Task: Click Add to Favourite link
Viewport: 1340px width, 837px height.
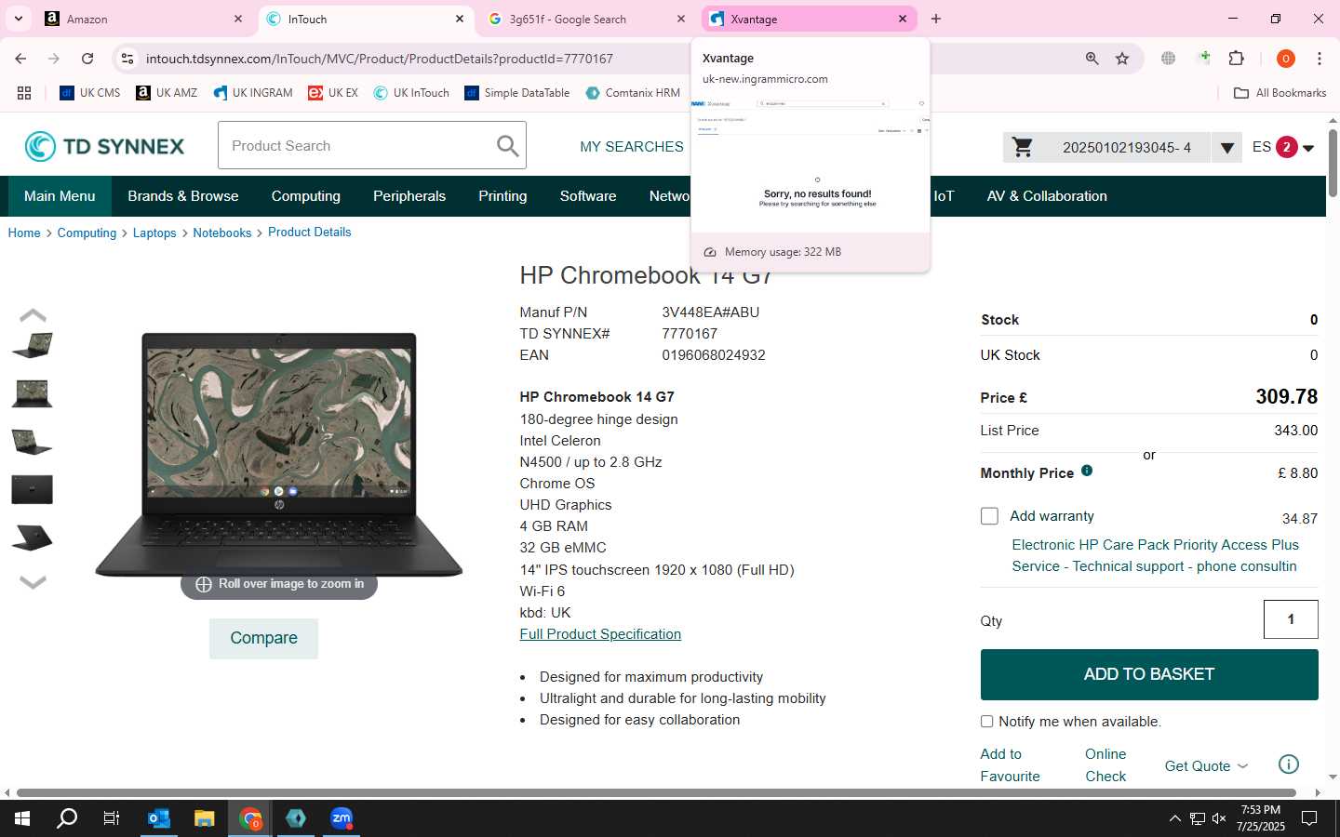Action: click(1010, 765)
